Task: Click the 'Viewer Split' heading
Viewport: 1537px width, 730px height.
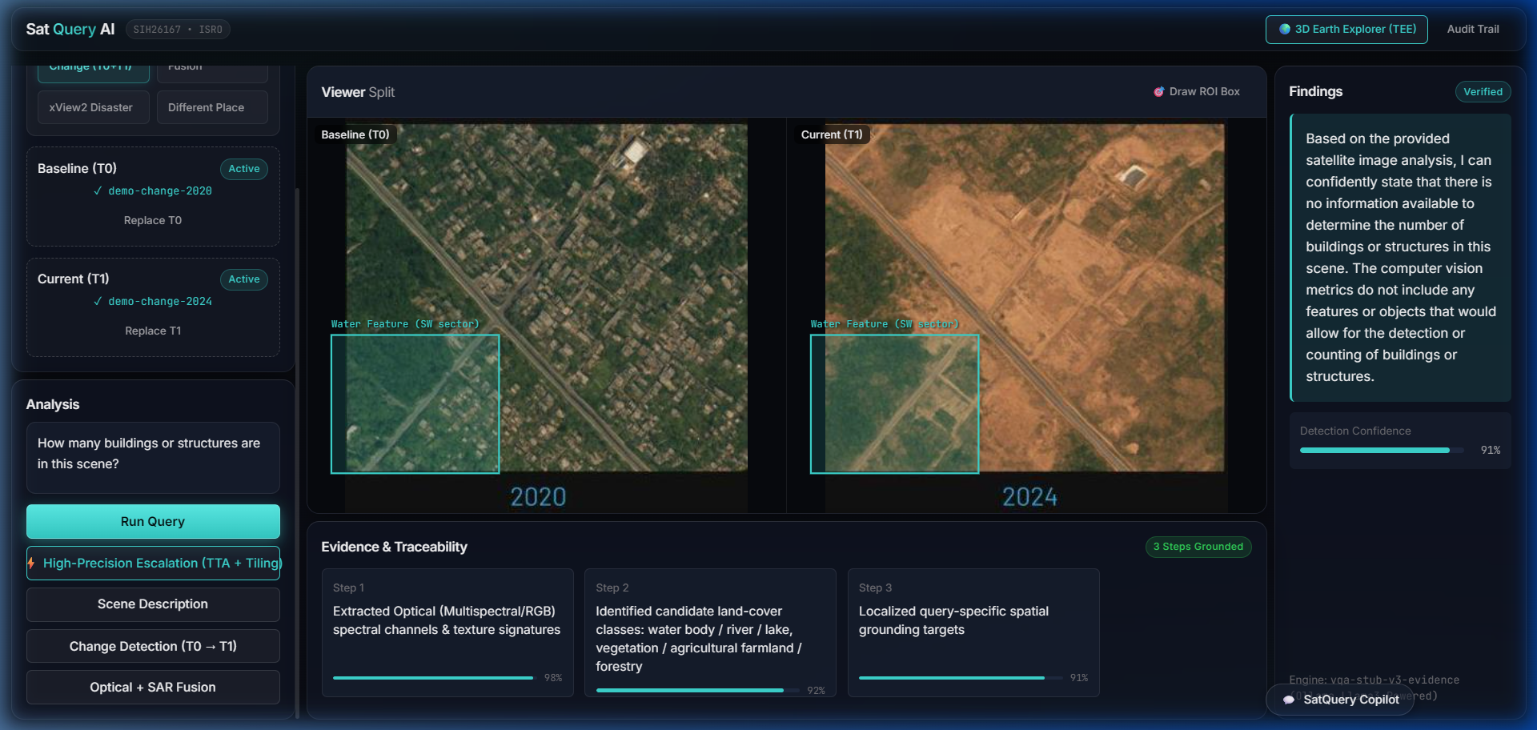Action: coord(358,92)
